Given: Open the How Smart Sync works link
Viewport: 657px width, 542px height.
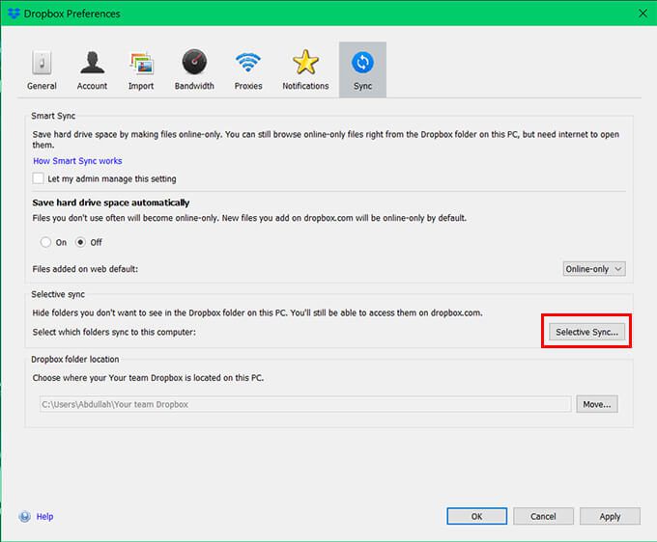Looking at the screenshot, I should coord(77,161).
